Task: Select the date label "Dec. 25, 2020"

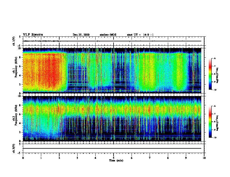Action: coord(81,35)
